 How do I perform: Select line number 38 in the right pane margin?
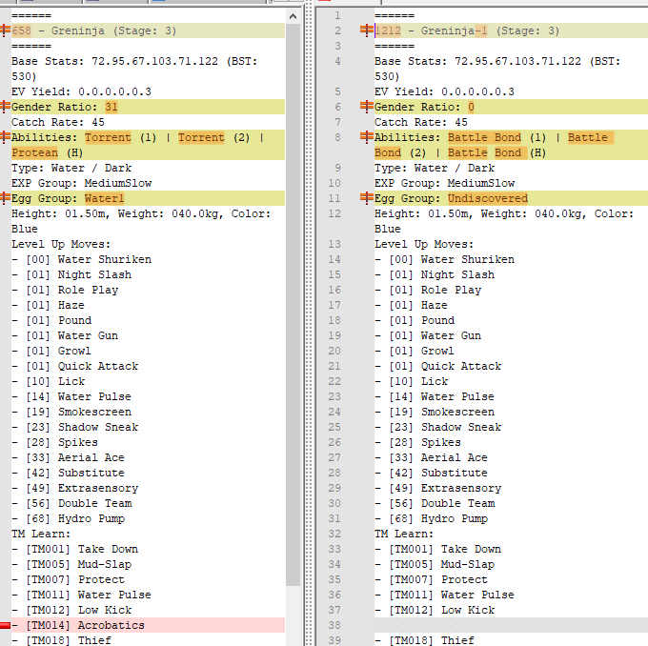[x=334, y=625]
